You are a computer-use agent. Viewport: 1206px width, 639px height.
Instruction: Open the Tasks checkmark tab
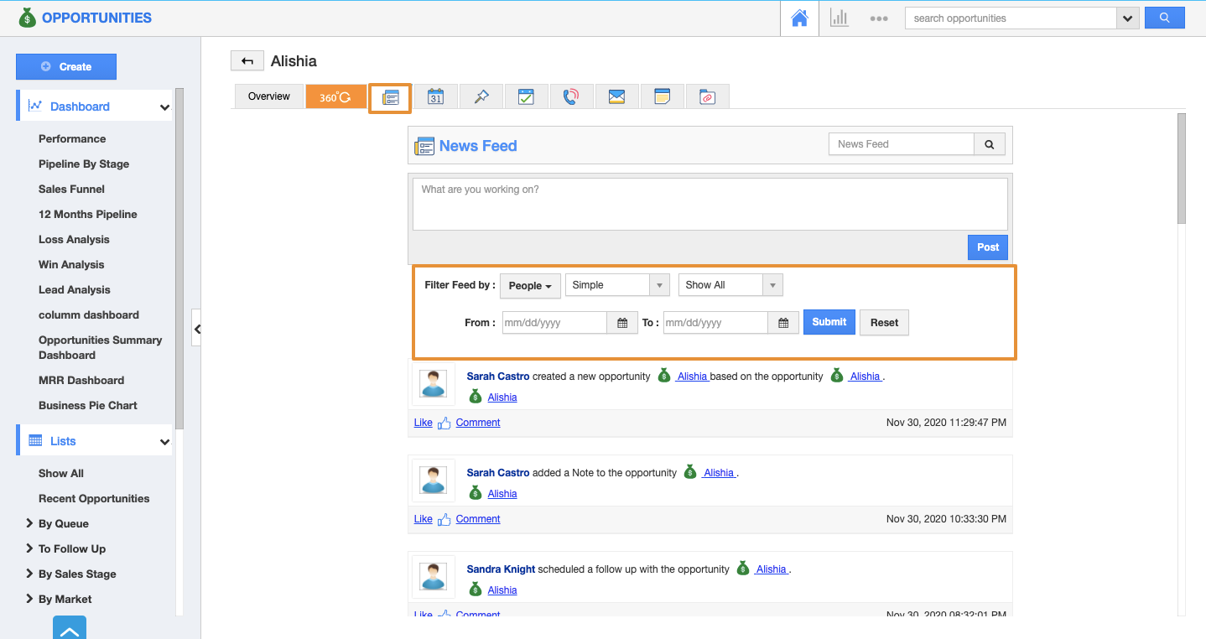pyautogui.click(x=526, y=96)
